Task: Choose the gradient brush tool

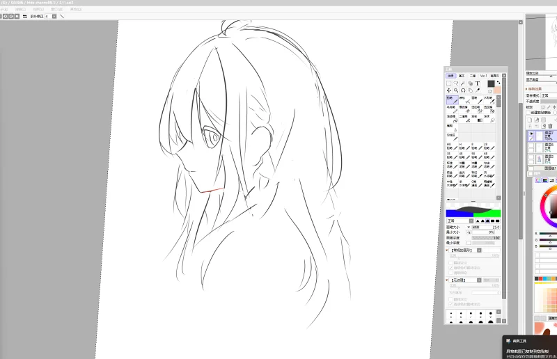Action: pos(478,118)
